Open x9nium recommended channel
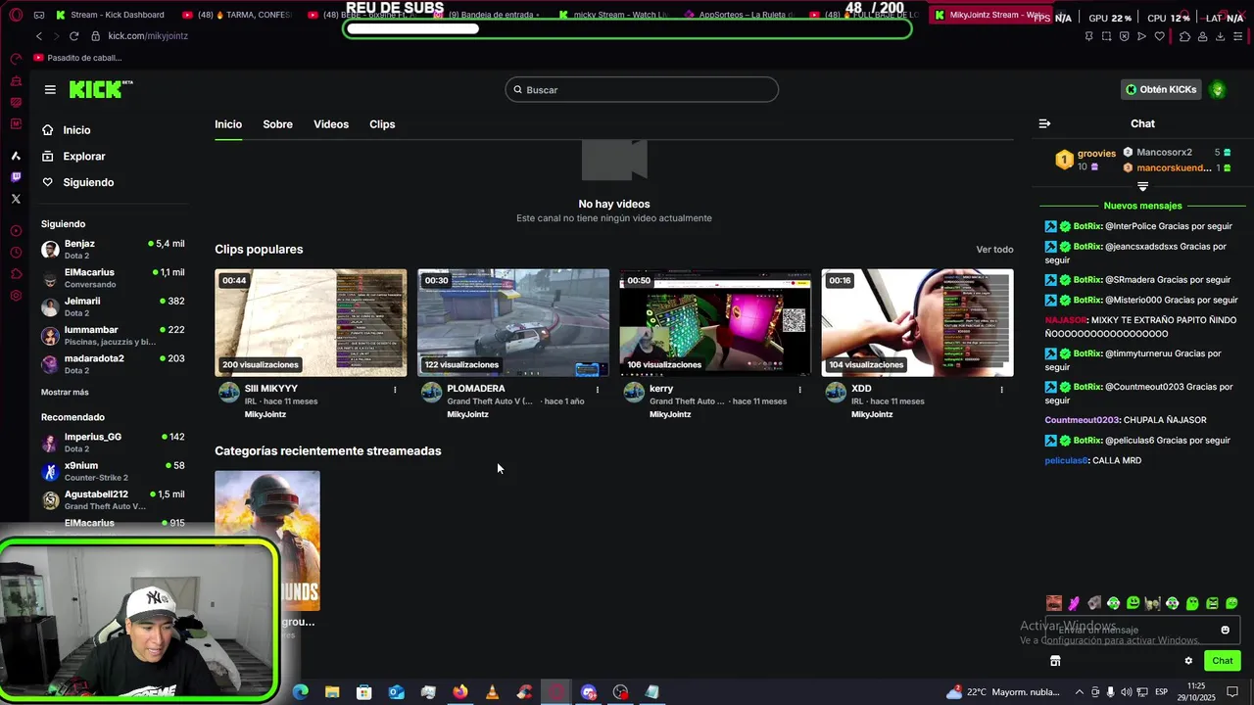 point(113,472)
